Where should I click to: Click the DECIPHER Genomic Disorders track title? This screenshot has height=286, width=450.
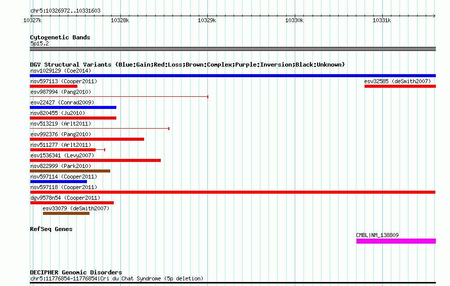coord(76,272)
